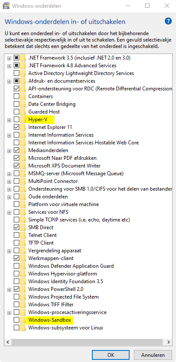Image resolution: width=176 pixels, height=362 pixels.
Task: Click the folder icon next to Telnet Client
Action: [x=23, y=235]
